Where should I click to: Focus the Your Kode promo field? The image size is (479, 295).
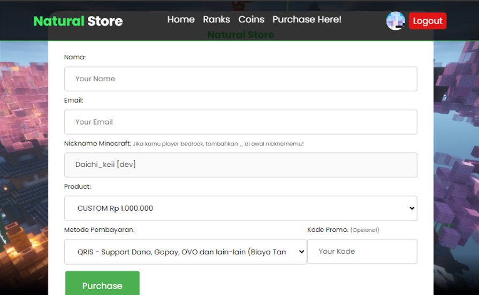(362, 251)
